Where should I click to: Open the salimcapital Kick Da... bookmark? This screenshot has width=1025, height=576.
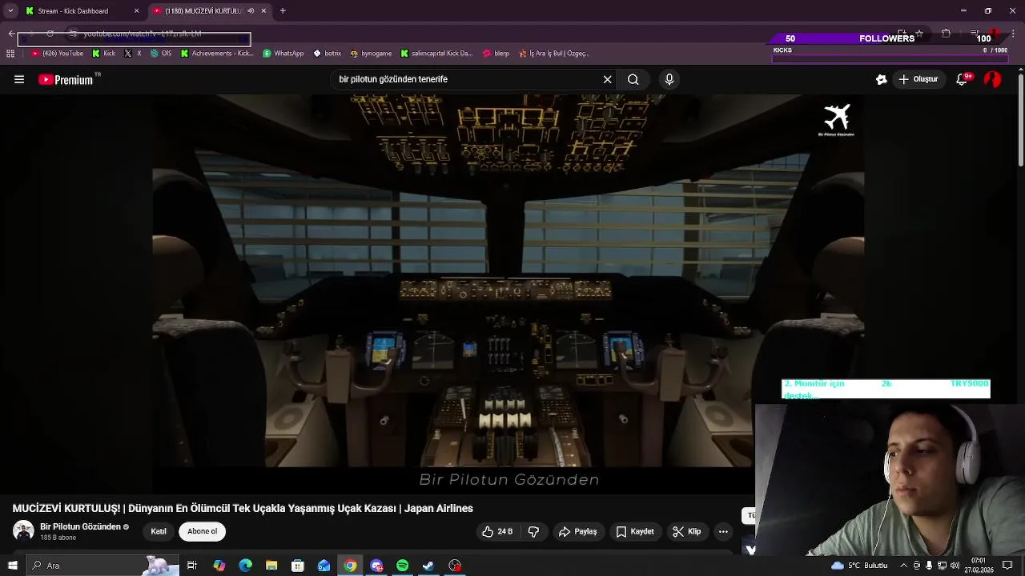coord(436,54)
